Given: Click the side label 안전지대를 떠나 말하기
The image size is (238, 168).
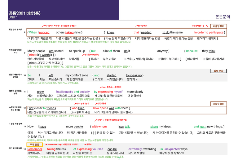Looking at the screenshot, I should 15,76.
